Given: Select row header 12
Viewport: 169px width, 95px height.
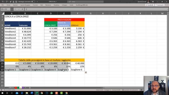Looking at the screenshot, I should [x=2, y=54].
